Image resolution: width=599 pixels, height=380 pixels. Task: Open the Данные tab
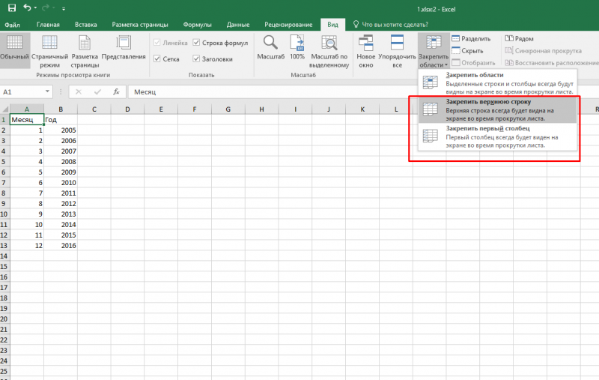coord(238,25)
